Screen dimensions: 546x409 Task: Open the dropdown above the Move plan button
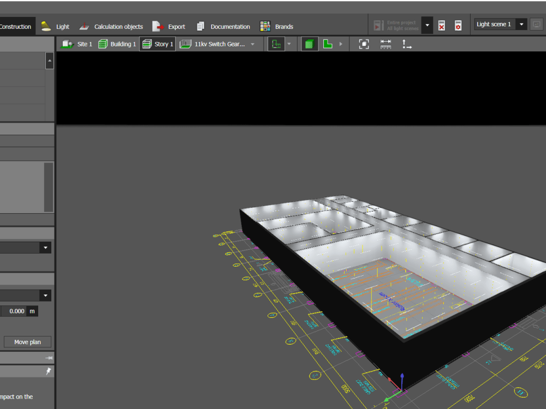pyautogui.click(x=45, y=295)
